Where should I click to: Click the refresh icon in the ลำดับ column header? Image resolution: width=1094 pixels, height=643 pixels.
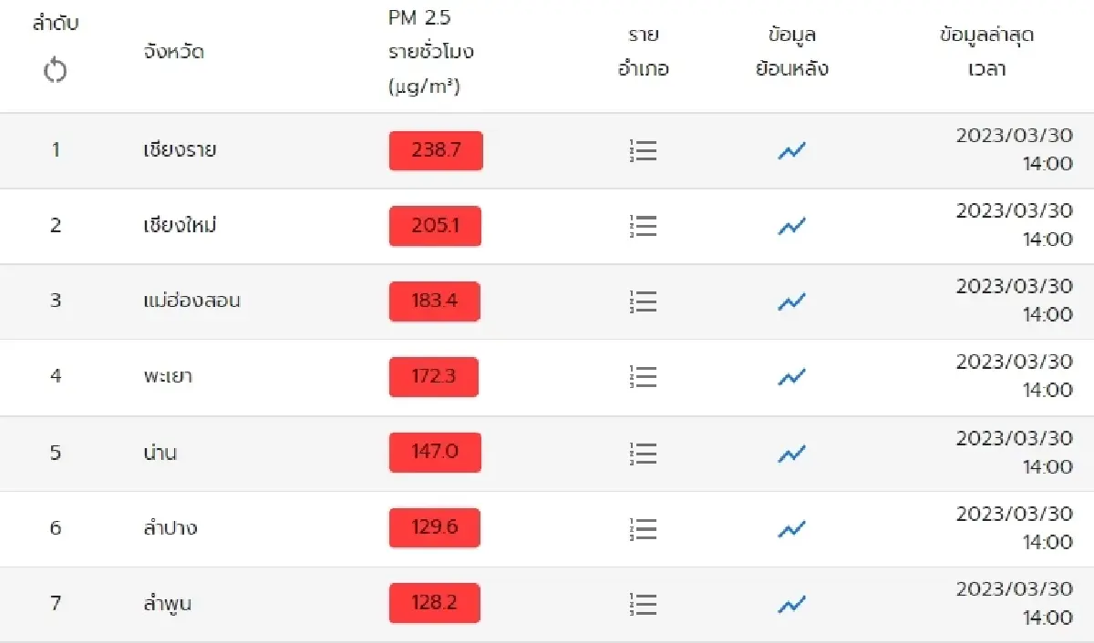tap(56, 70)
